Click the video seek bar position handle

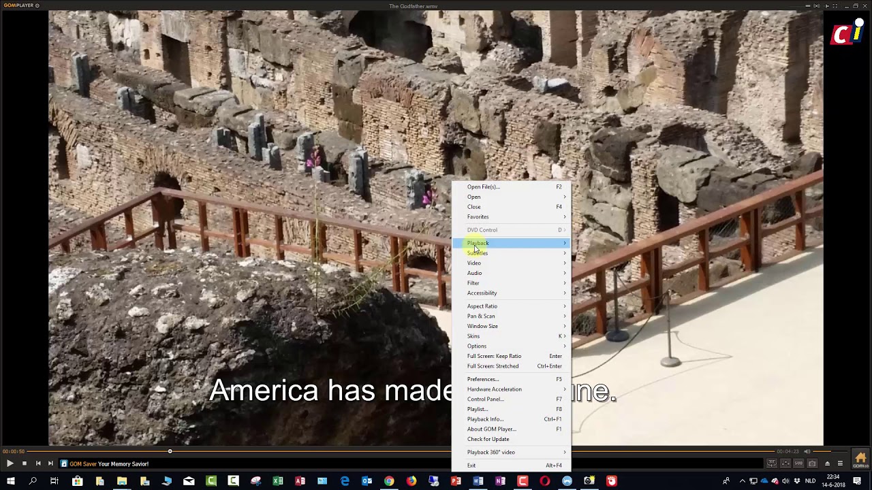pos(170,451)
